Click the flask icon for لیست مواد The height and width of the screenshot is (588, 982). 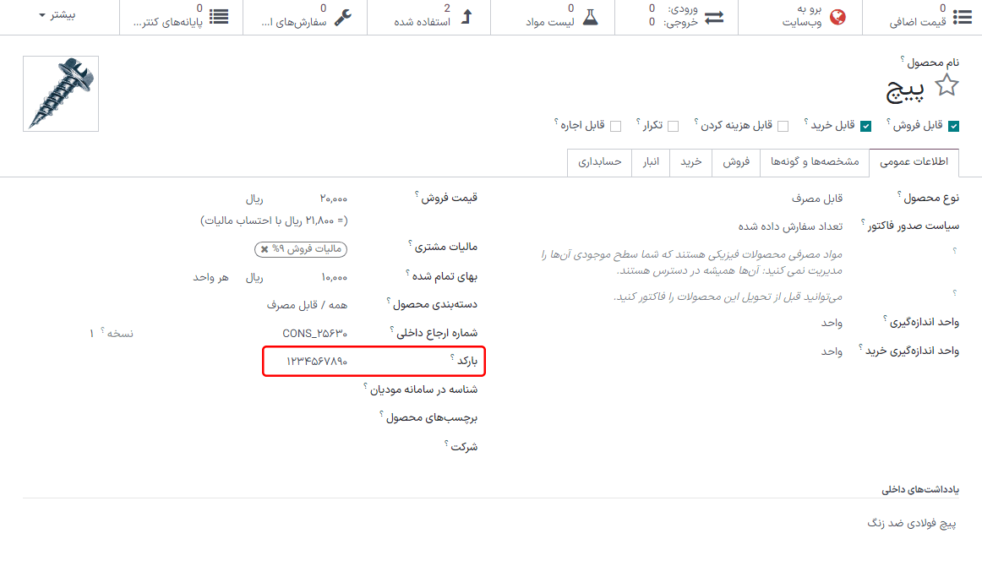coord(589,17)
